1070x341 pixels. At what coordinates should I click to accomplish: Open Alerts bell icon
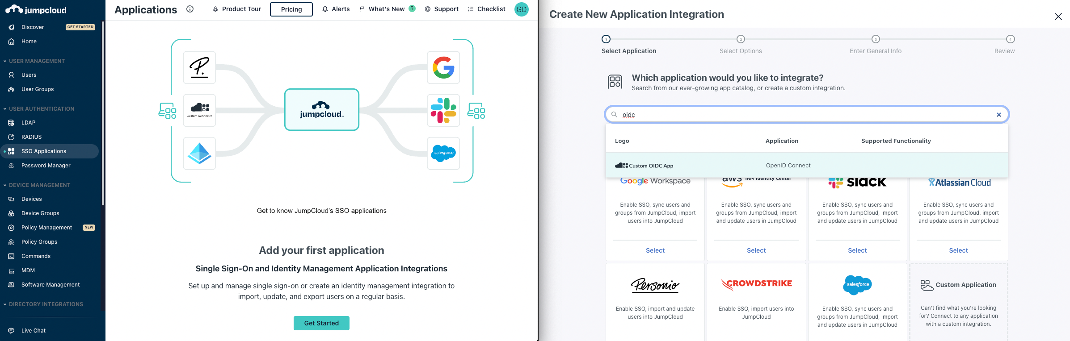click(325, 9)
